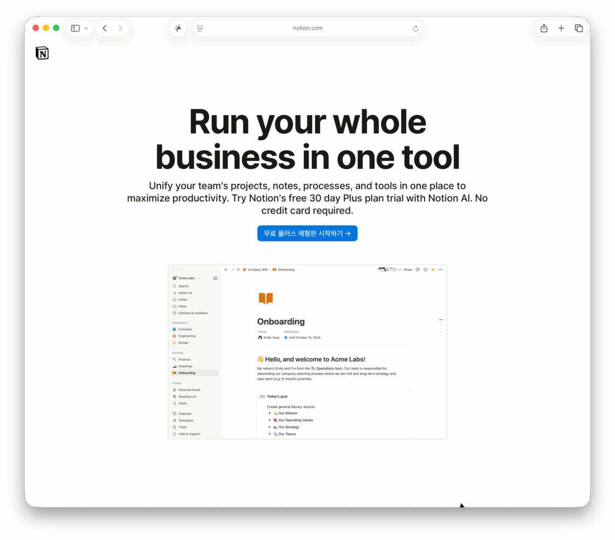Open the Our Teams link
Screen dimensions: 615x540
pyautogui.click(x=285, y=434)
